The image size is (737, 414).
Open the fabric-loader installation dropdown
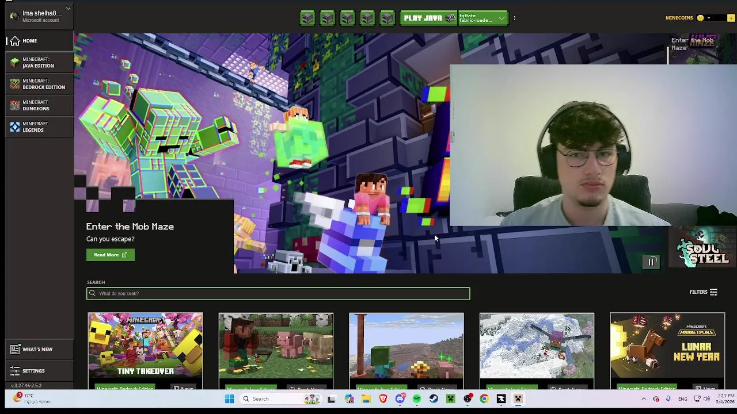click(x=483, y=18)
